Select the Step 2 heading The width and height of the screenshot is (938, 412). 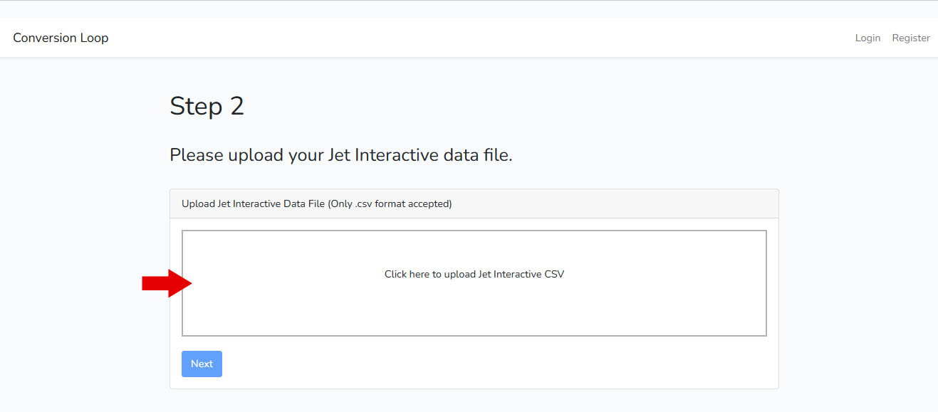207,106
